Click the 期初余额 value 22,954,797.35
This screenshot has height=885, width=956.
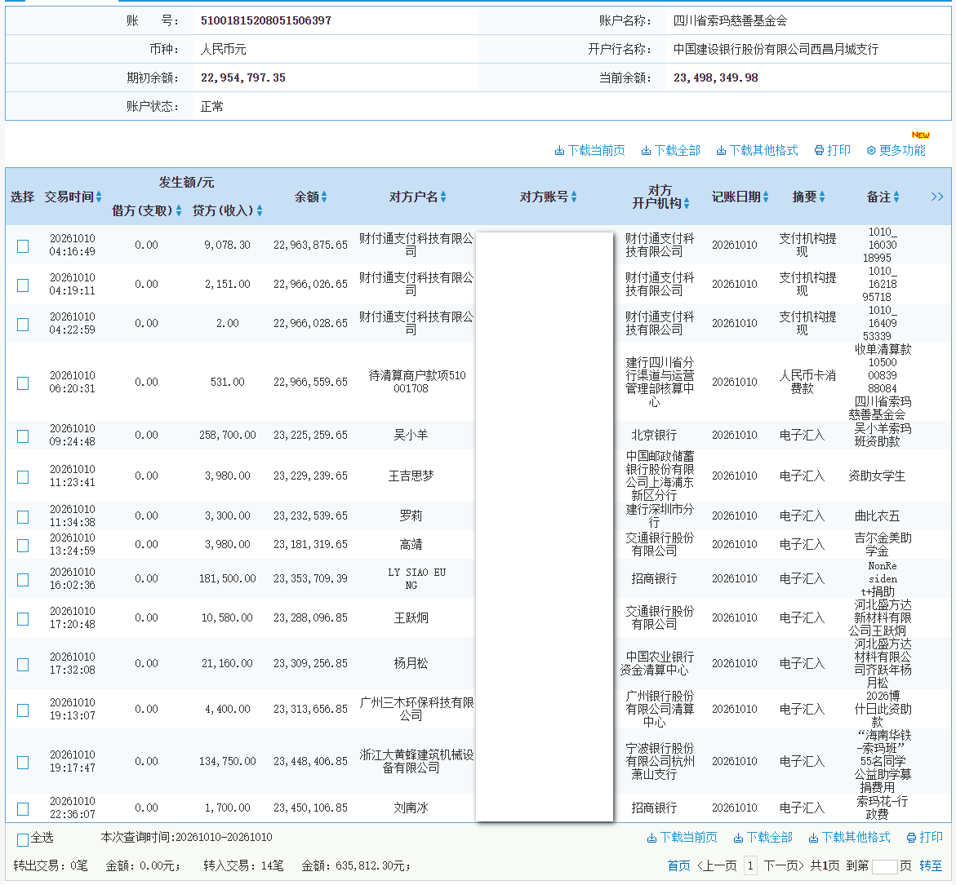(x=243, y=78)
